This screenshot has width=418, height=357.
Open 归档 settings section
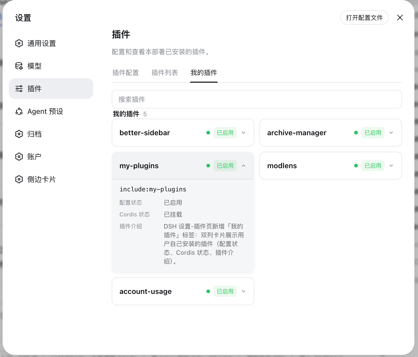point(51,134)
